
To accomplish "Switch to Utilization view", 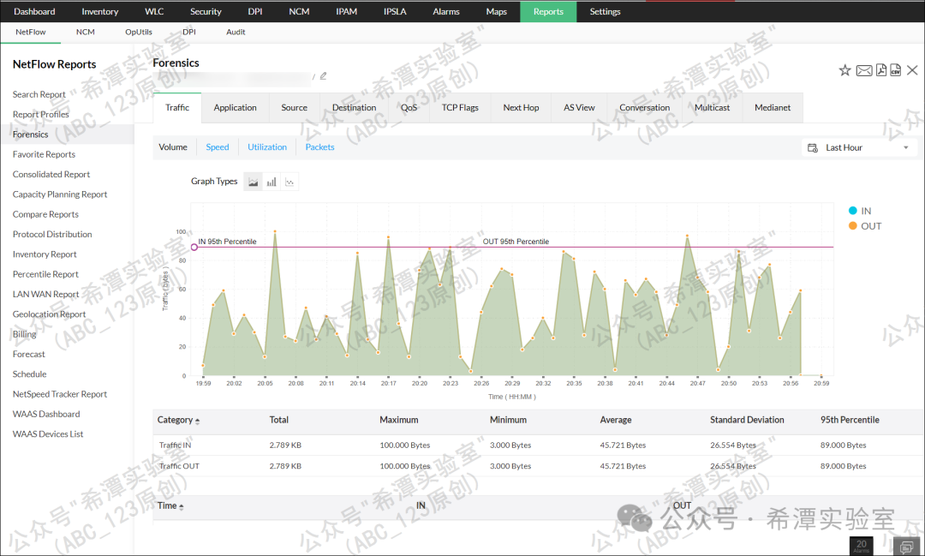I will pyautogui.click(x=267, y=147).
